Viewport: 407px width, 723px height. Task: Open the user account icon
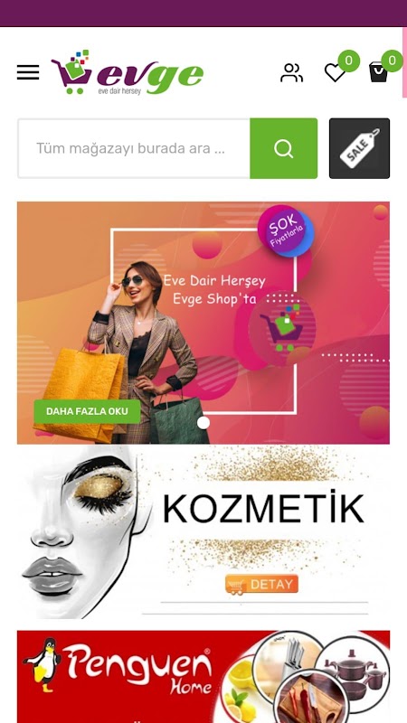[x=291, y=73]
